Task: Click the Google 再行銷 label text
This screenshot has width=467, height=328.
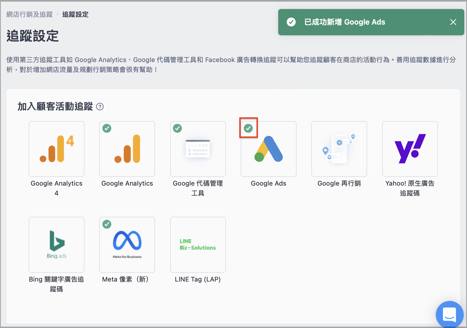Action: pos(339,183)
